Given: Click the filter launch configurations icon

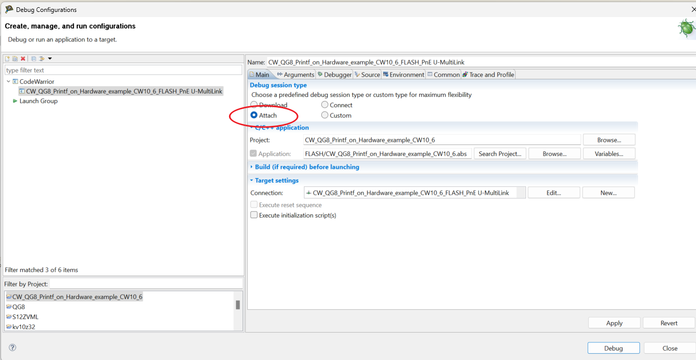Looking at the screenshot, I should click(42, 59).
